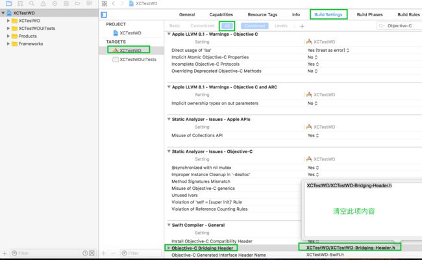Click the related items grid icon
Viewport: 422px width, 260px height.
click(x=104, y=3)
